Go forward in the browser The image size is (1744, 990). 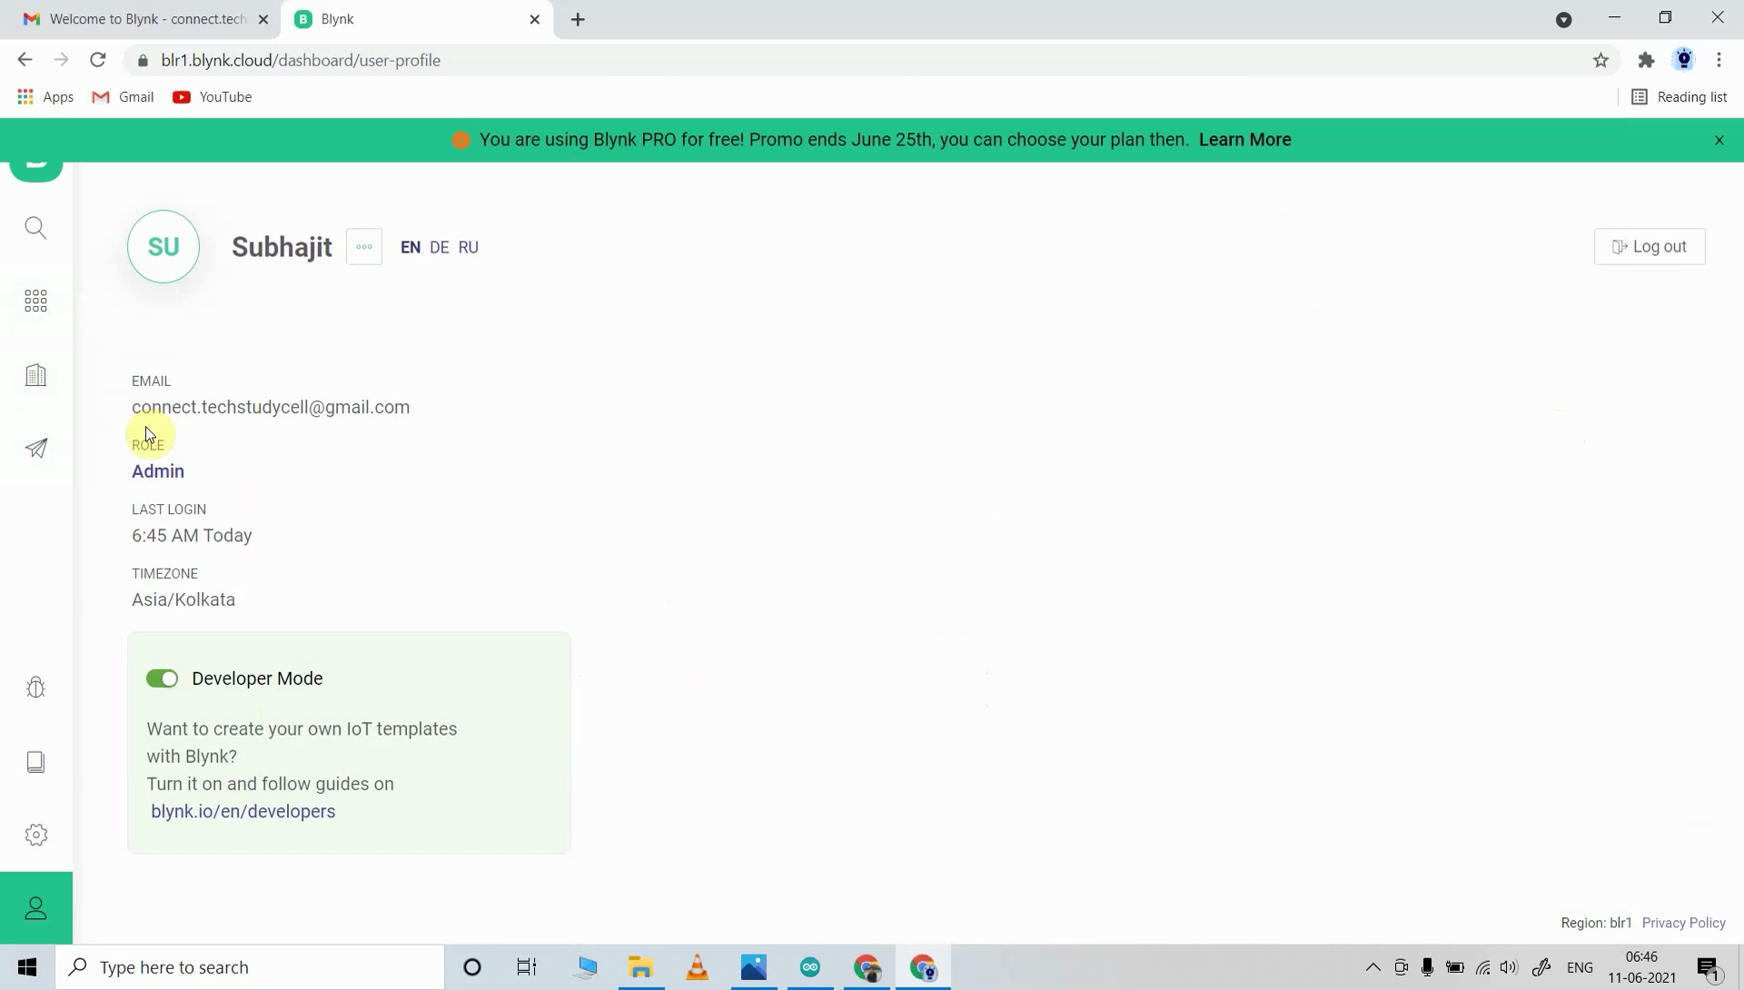click(x=61, y=60)
